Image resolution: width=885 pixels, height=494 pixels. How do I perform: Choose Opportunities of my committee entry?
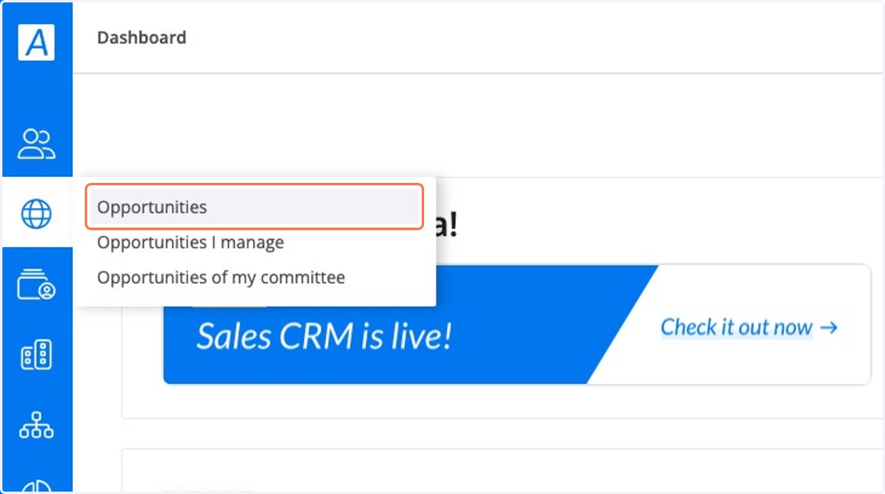tap(221, 277)
